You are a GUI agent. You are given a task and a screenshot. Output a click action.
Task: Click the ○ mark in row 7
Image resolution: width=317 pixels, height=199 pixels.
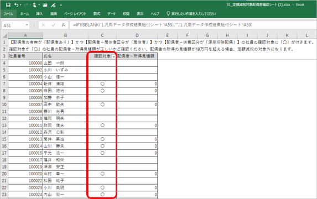click(x=102, y=84)
